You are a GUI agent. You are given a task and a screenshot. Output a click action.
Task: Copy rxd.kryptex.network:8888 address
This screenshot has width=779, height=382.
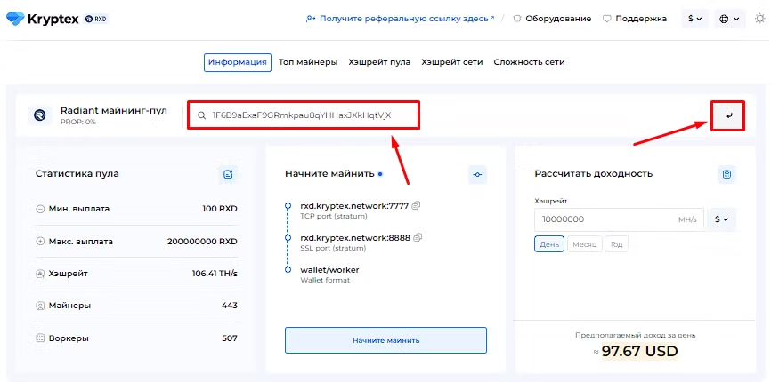pos(418,237)
